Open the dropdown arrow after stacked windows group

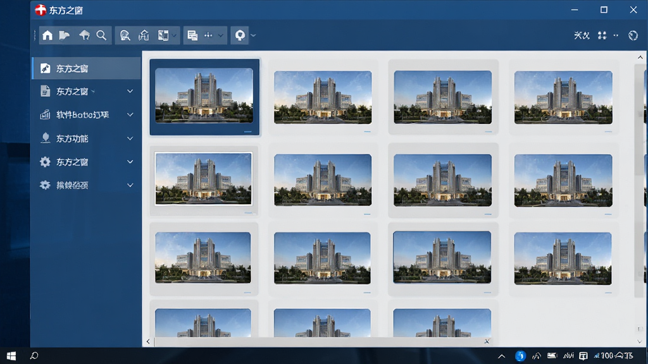[221, 35]
